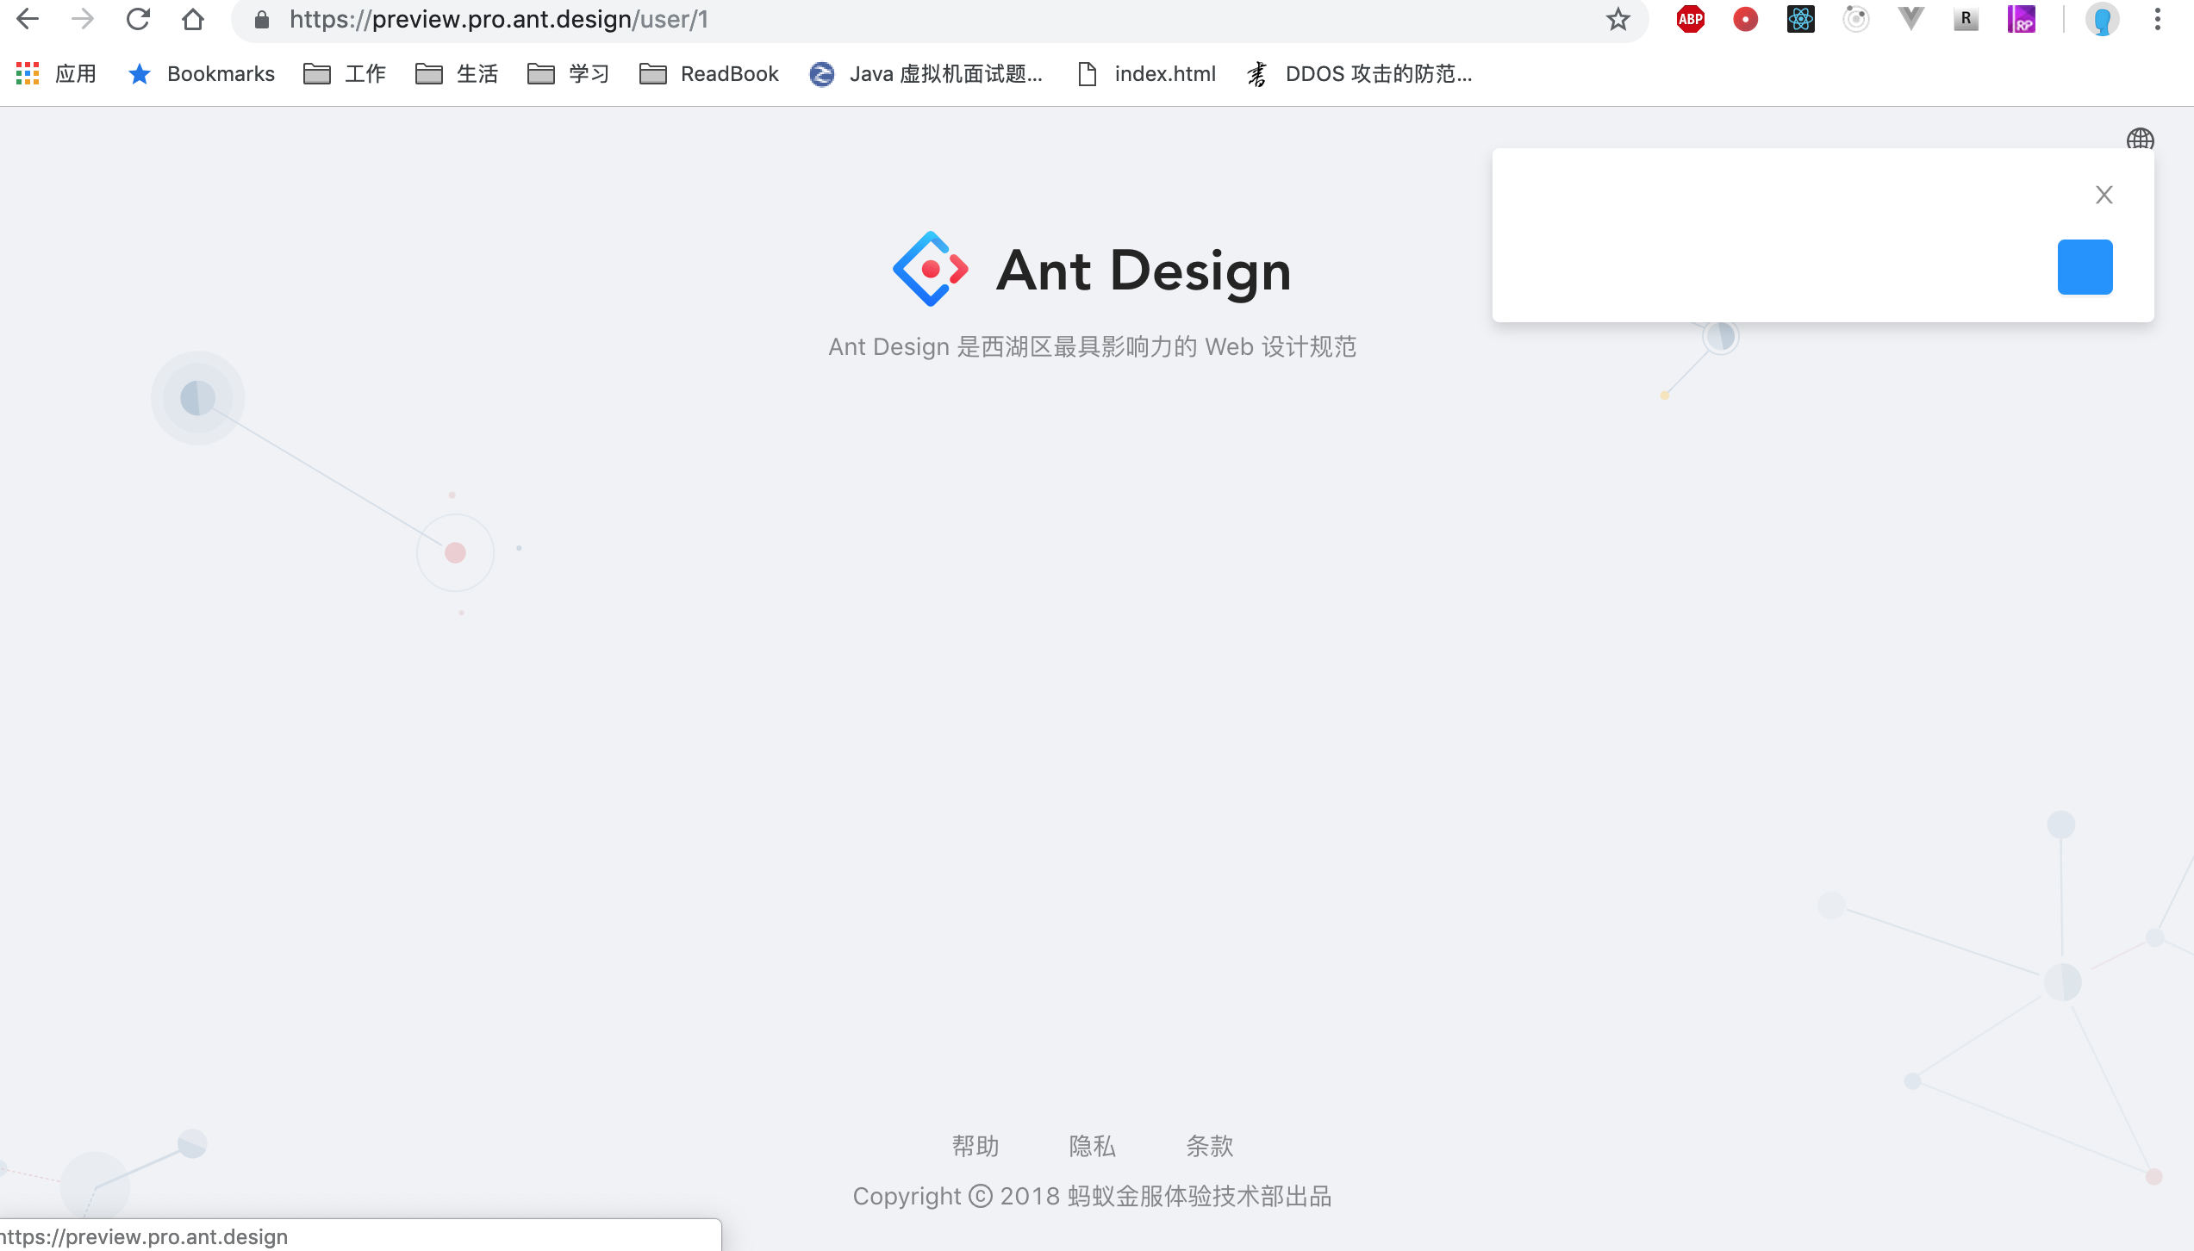This screenshot has height=1251, width=2194.
Task: Open the purple RP extension icon
Action: coord(2022,19)
